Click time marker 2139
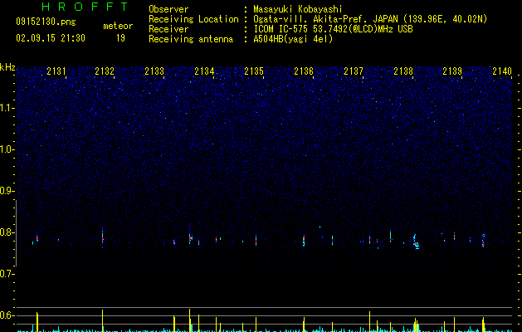This screenshot has width=522, height=332. point(452,71)
